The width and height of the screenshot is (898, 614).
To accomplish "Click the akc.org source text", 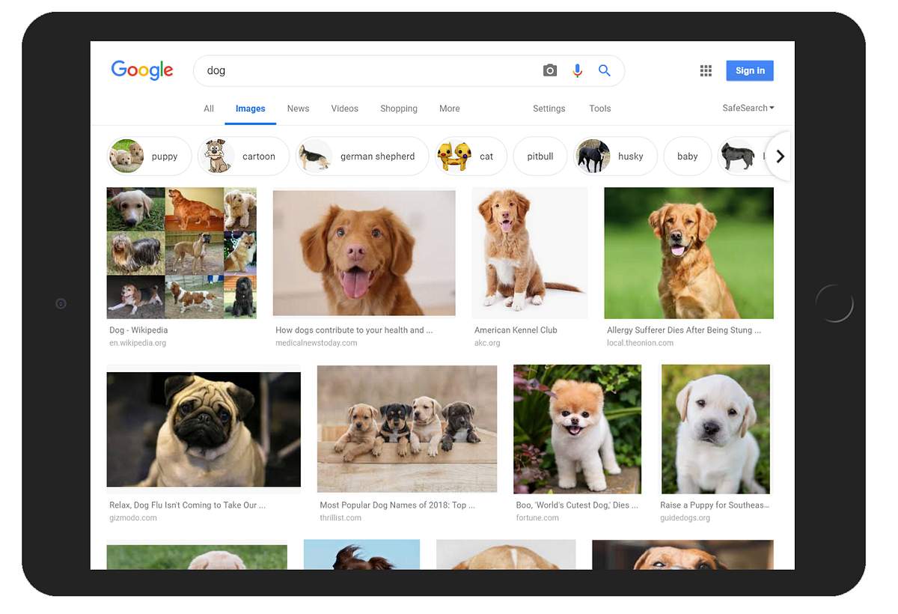I will (x=487, y=343).
